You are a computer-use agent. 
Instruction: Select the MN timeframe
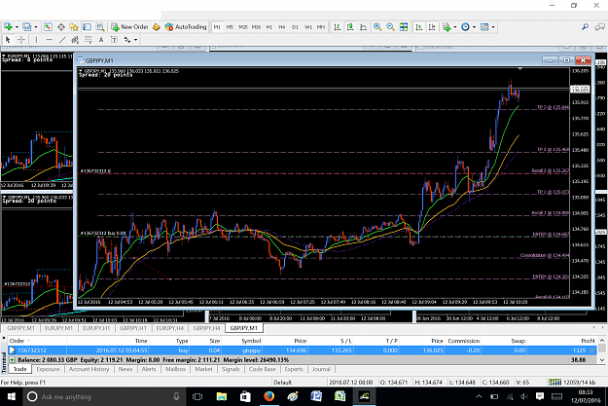(321, 27)
